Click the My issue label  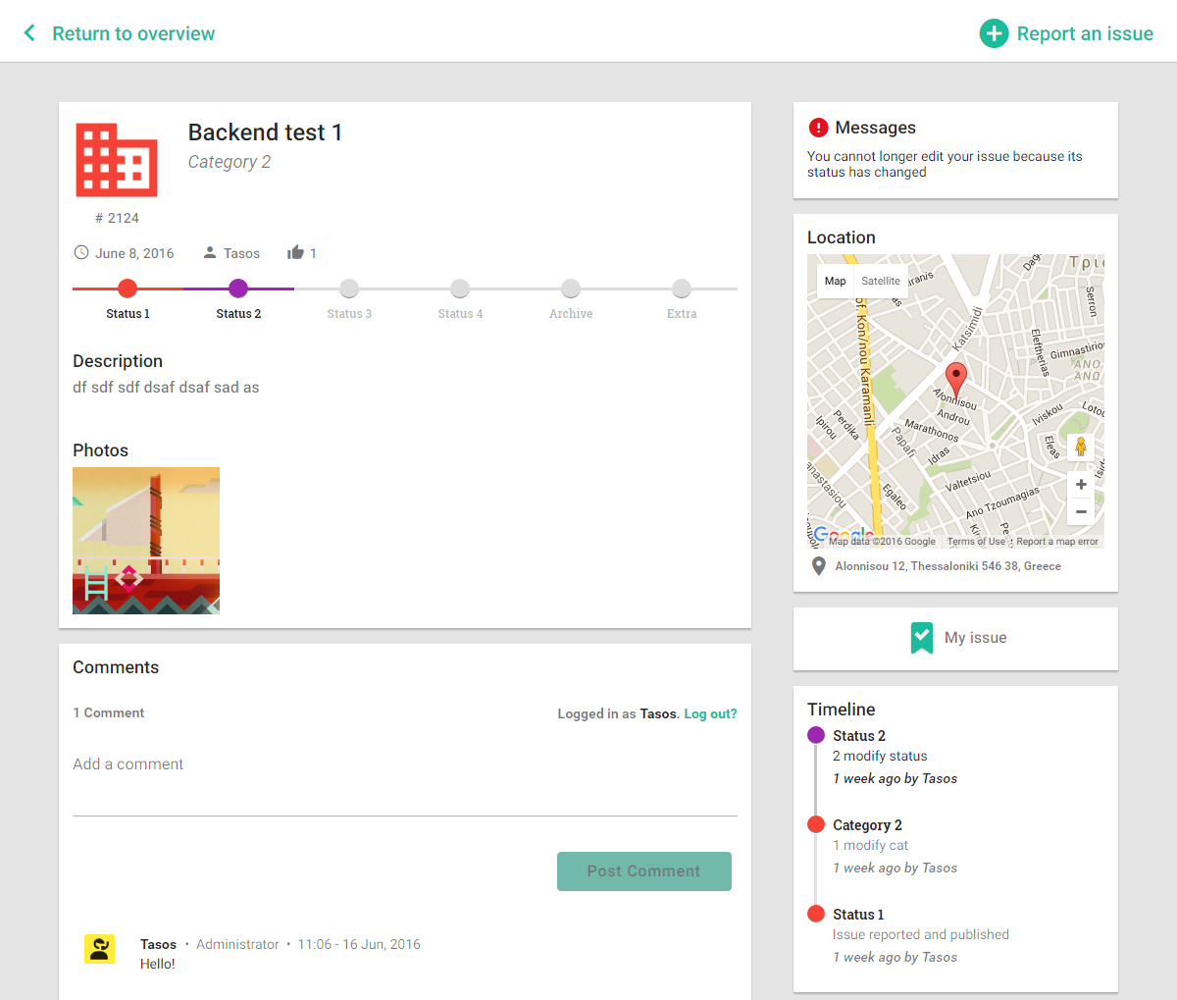976,638
